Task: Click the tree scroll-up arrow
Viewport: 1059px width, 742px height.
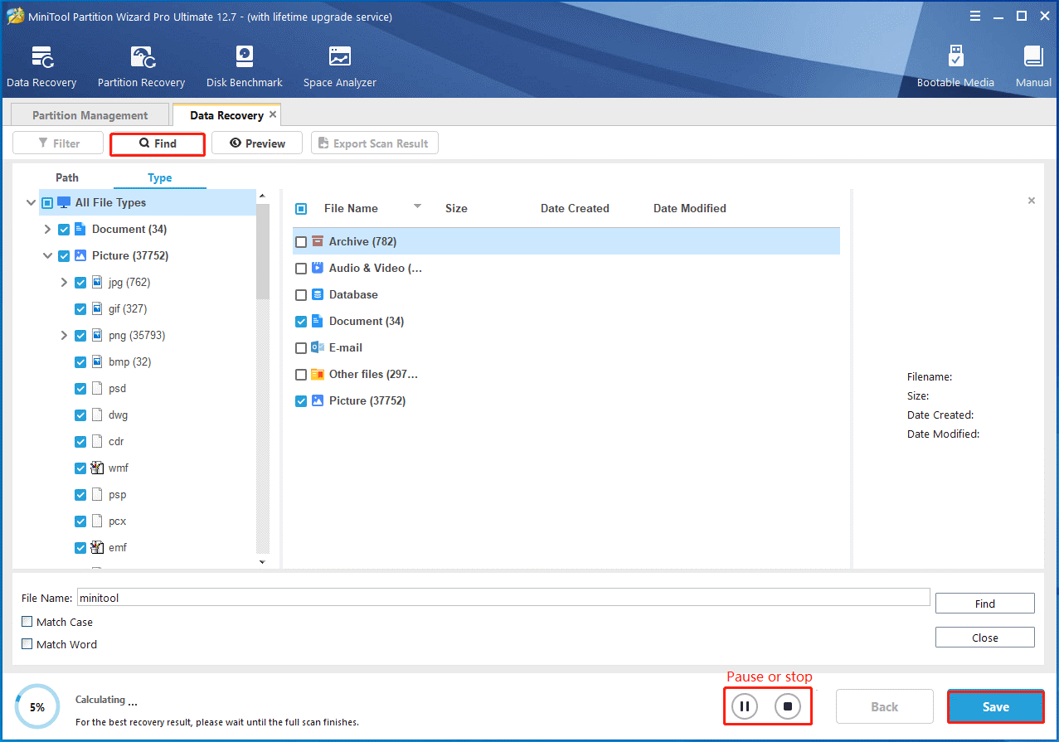Action: pyautogui.click(x=263, y=196)
